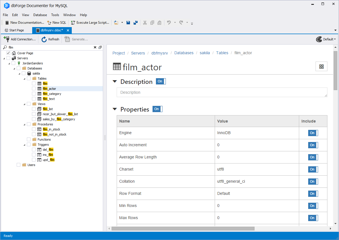
Task: Click the Open file toolbar icon
Action: [x=116, y=23]
